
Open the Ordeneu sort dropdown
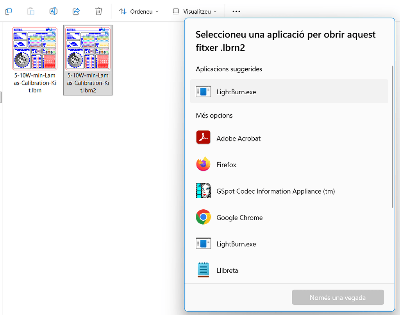pyautogui.click(x=139, y=11)
